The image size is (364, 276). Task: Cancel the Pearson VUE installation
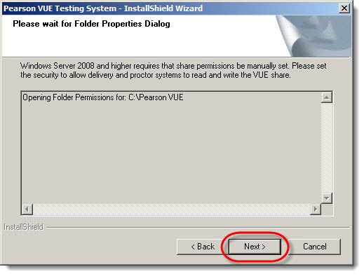tap(315, 247)
